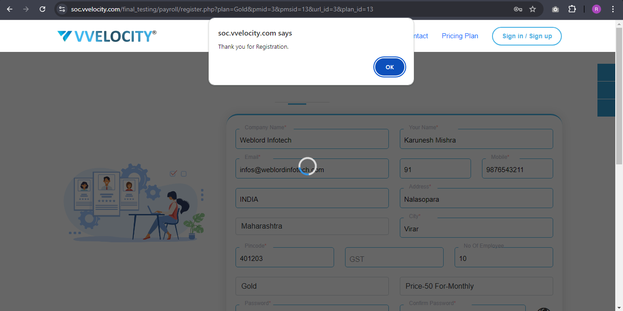Select the Mobile number field
Screen dimensions: 623x311
(517, 169)
